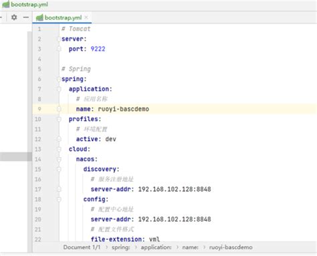Close the bootstrap.yml editor tab
The width and height of the screenshot is (317, 256).
pyautogui.click(x=86, y=17)
